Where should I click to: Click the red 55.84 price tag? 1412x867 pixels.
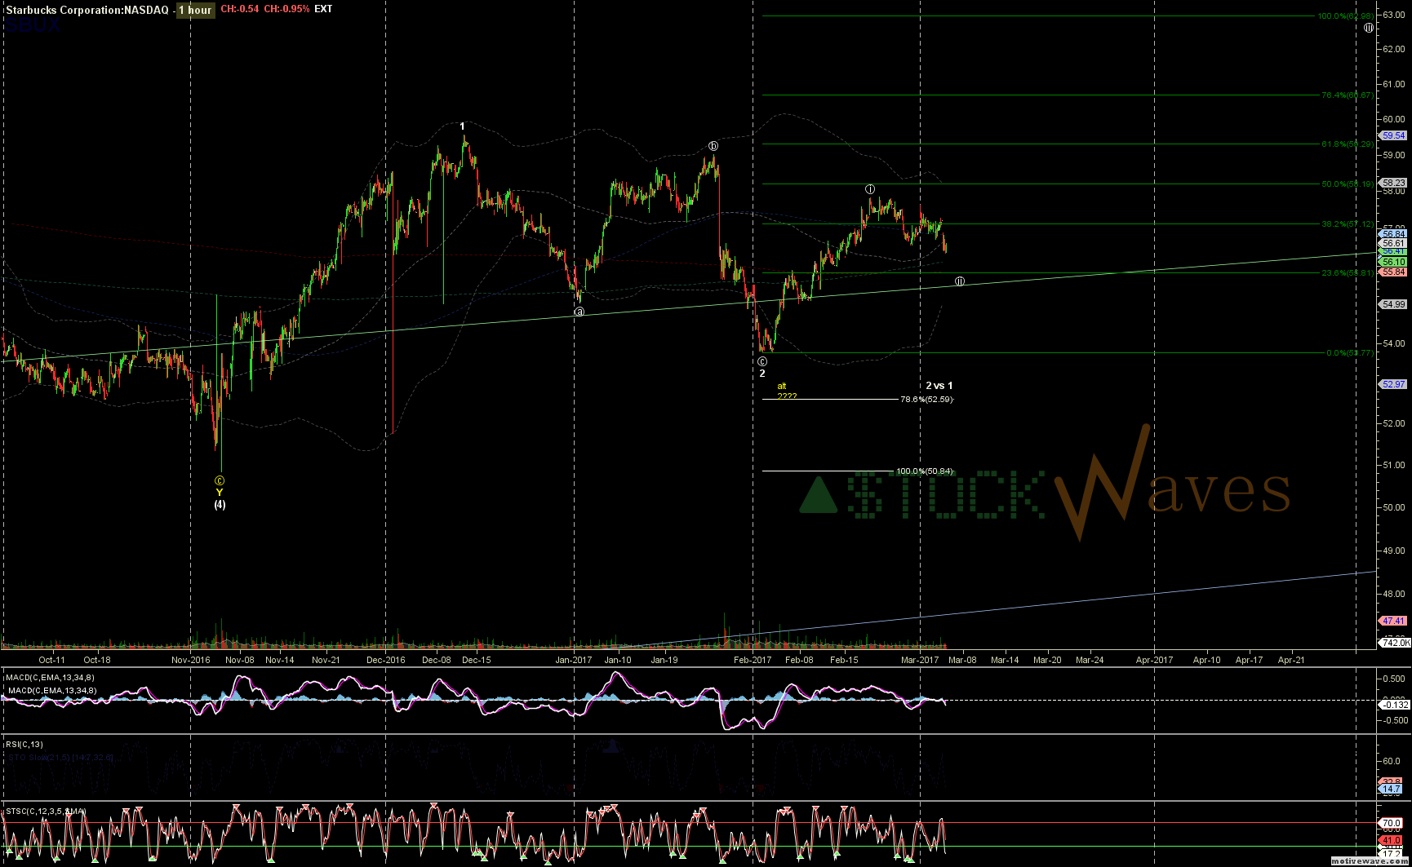pos(1393,272)
